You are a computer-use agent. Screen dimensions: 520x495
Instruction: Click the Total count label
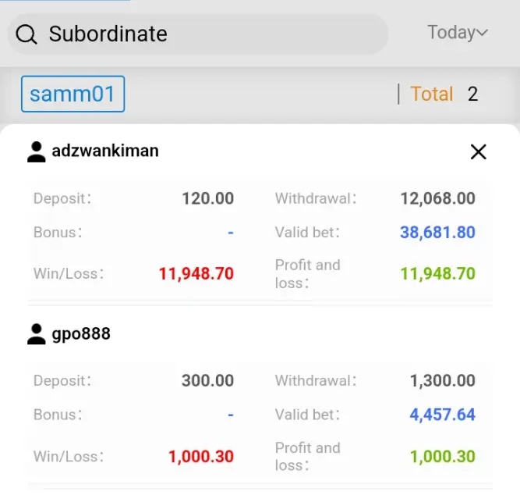[x=431, y=94]
